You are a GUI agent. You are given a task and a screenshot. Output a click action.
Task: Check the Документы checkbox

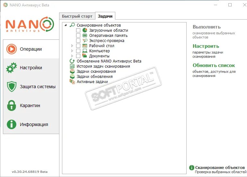point(78,56)
